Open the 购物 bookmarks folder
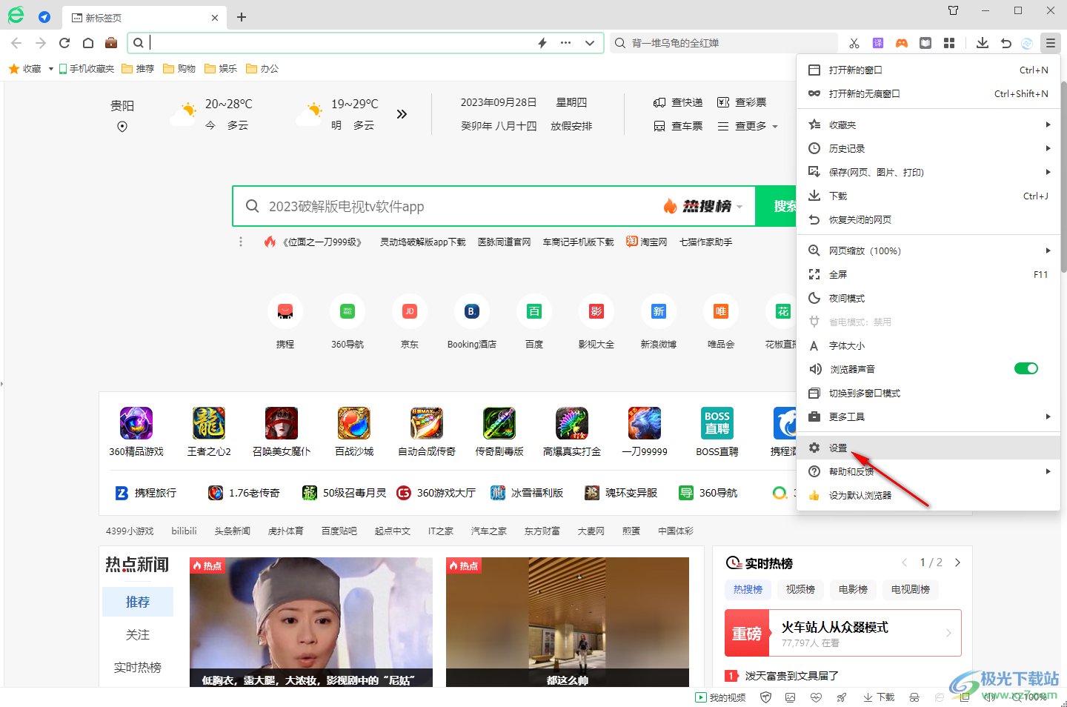Screen dimensions: 1067x707 [179, 69]
